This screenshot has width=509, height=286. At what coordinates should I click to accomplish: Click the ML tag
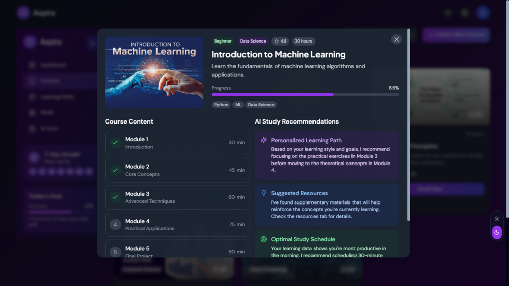tap(238, 105)
